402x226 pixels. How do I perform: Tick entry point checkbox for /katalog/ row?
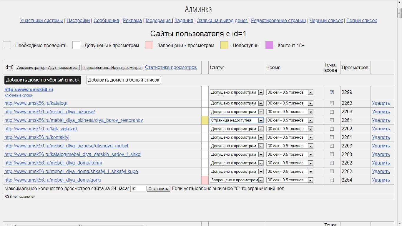pyautogui.click(x=332, y=103)
